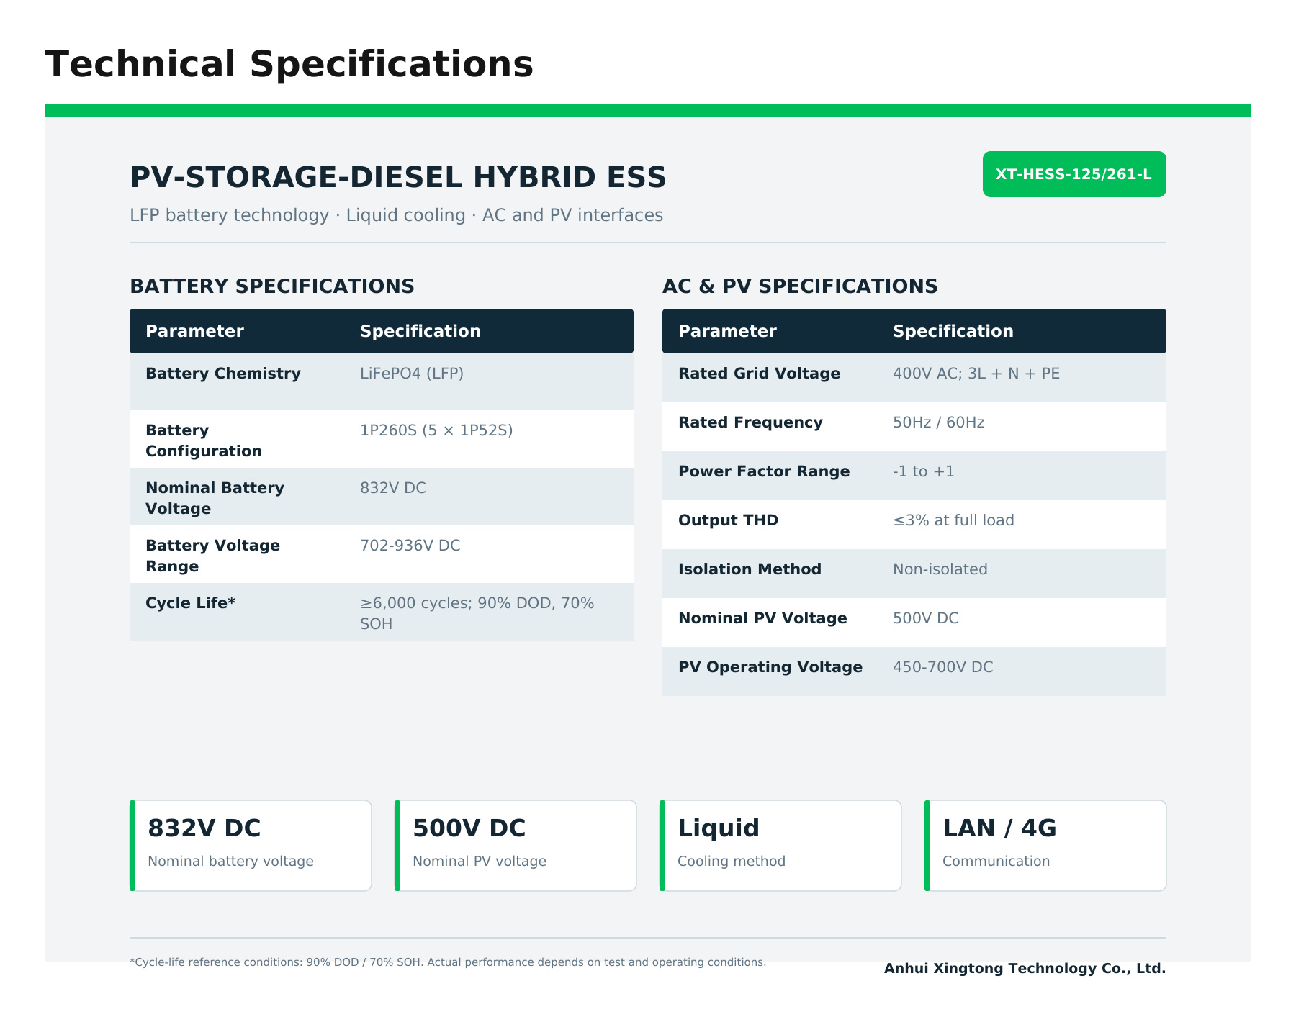Select the 'Battery Configuration' row label
Viewport: 1296px width, 1022px height.
[x=204, y=440]
